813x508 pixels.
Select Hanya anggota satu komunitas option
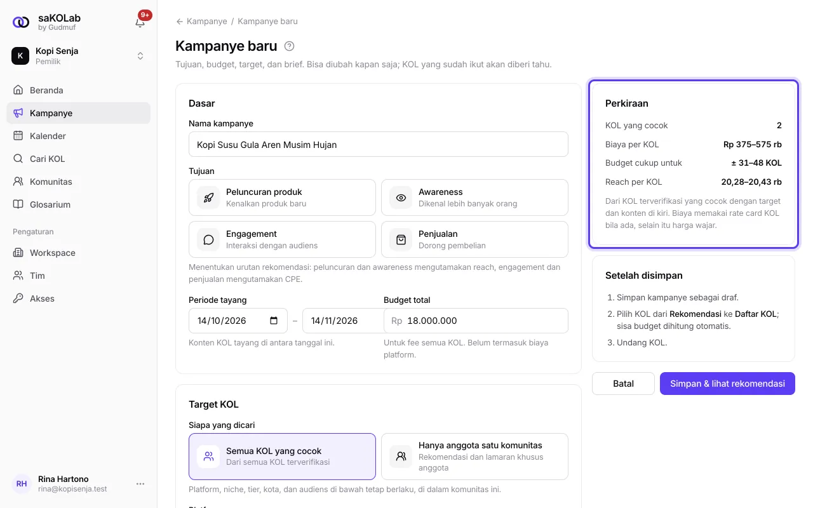point(474,457)
